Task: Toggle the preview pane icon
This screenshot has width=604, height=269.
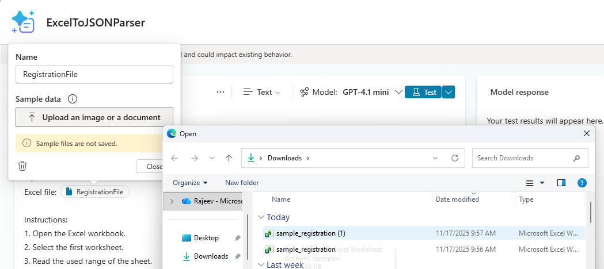Action: pyautogui.click(x=561, y=183)
